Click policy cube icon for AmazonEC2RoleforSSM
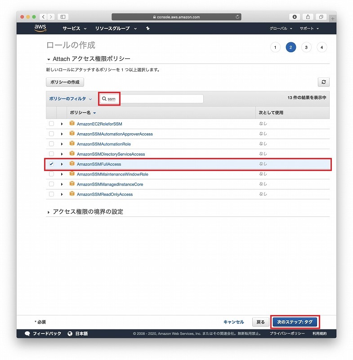 [x=72, y=123]
